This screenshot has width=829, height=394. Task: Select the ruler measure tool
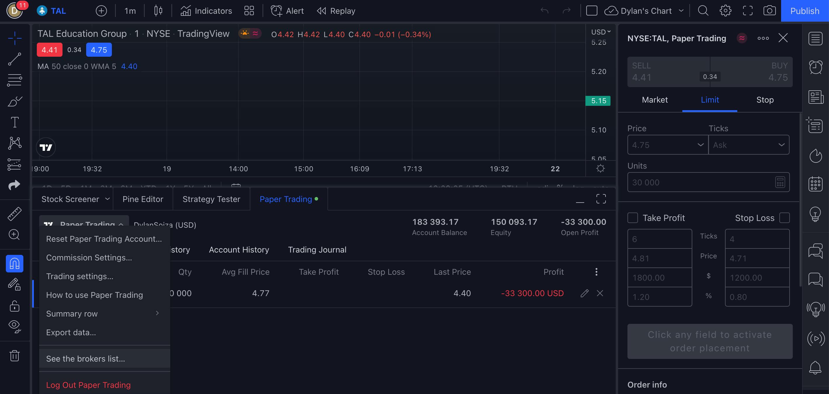tap(15, 214)
